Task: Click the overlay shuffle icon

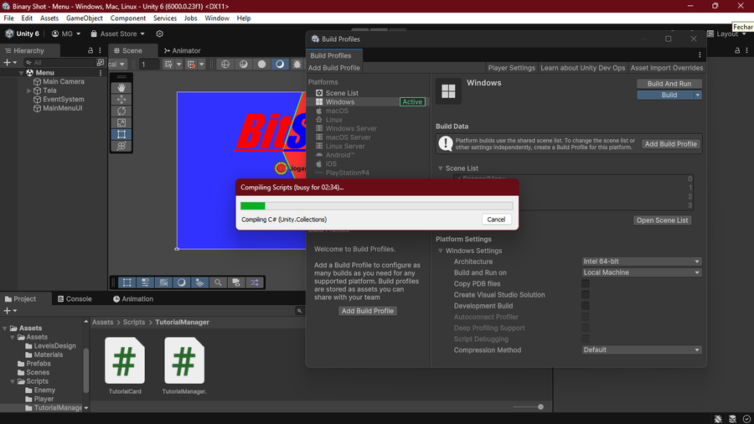Action: [x=255, y=282]
